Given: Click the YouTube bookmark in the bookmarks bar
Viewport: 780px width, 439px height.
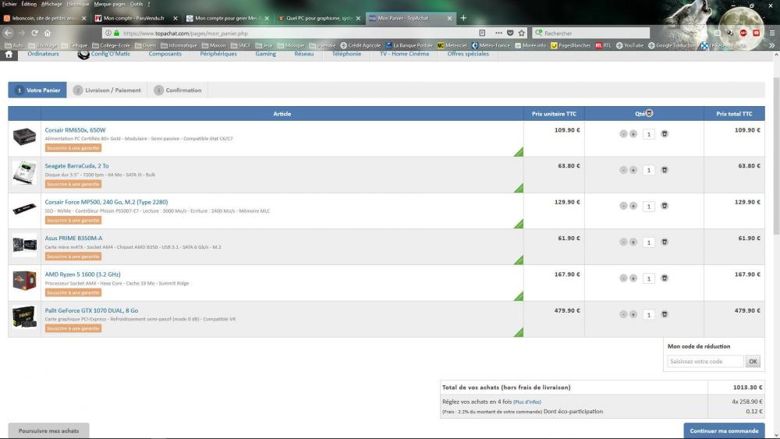Looking at the screenshot, I should [x=630, y=45].
